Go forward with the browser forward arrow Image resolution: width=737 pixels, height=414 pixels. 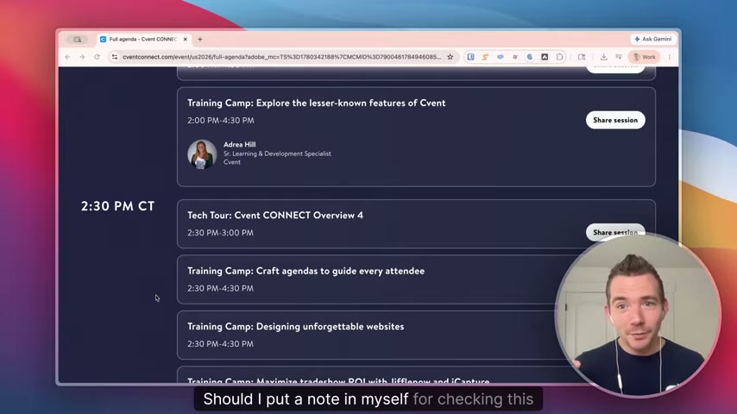[82, 57]
